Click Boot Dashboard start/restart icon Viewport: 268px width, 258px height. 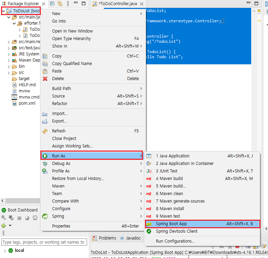pos(3,218)
